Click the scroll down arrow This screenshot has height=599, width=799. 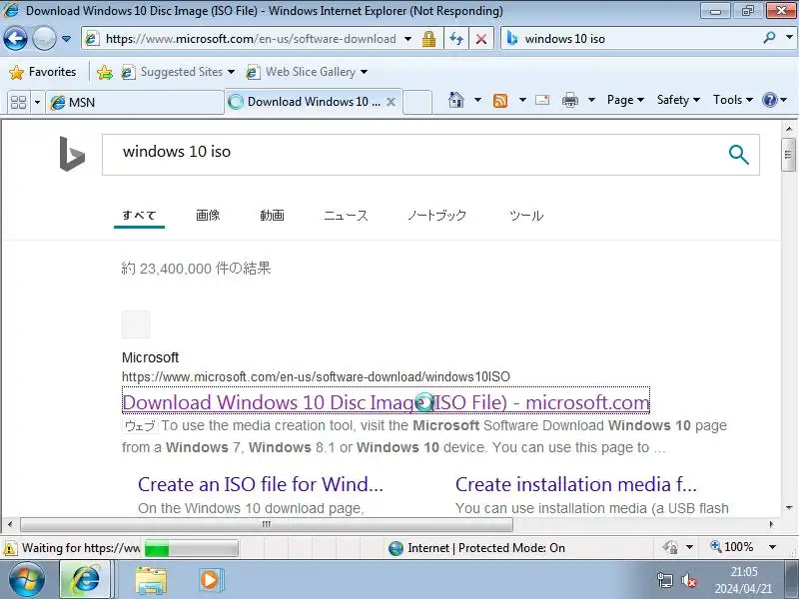(788, 508)
